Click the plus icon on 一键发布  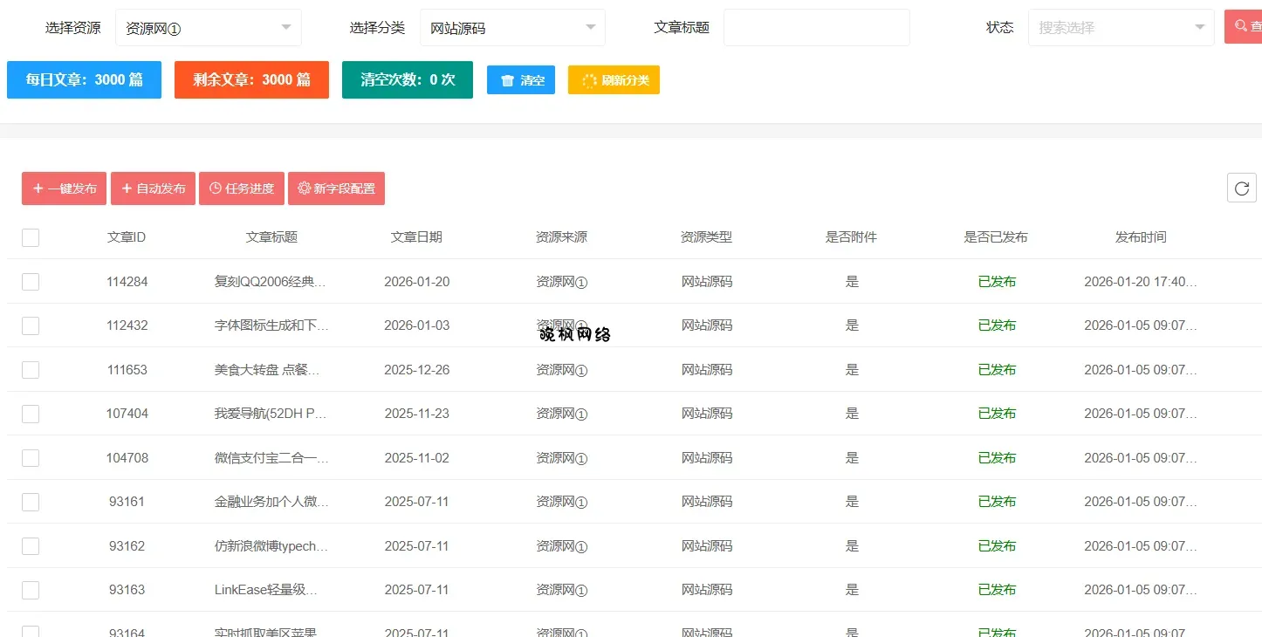pos(38,188)
